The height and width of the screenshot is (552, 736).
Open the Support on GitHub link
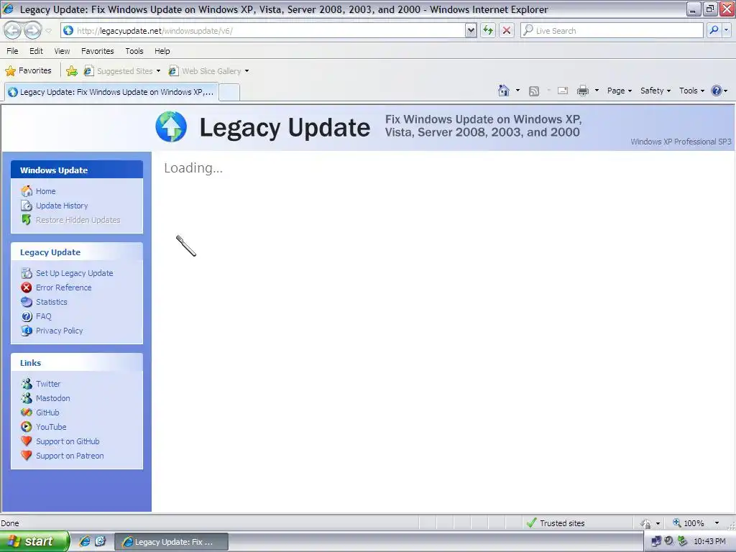pyautogui.click(x=68, y=441)
